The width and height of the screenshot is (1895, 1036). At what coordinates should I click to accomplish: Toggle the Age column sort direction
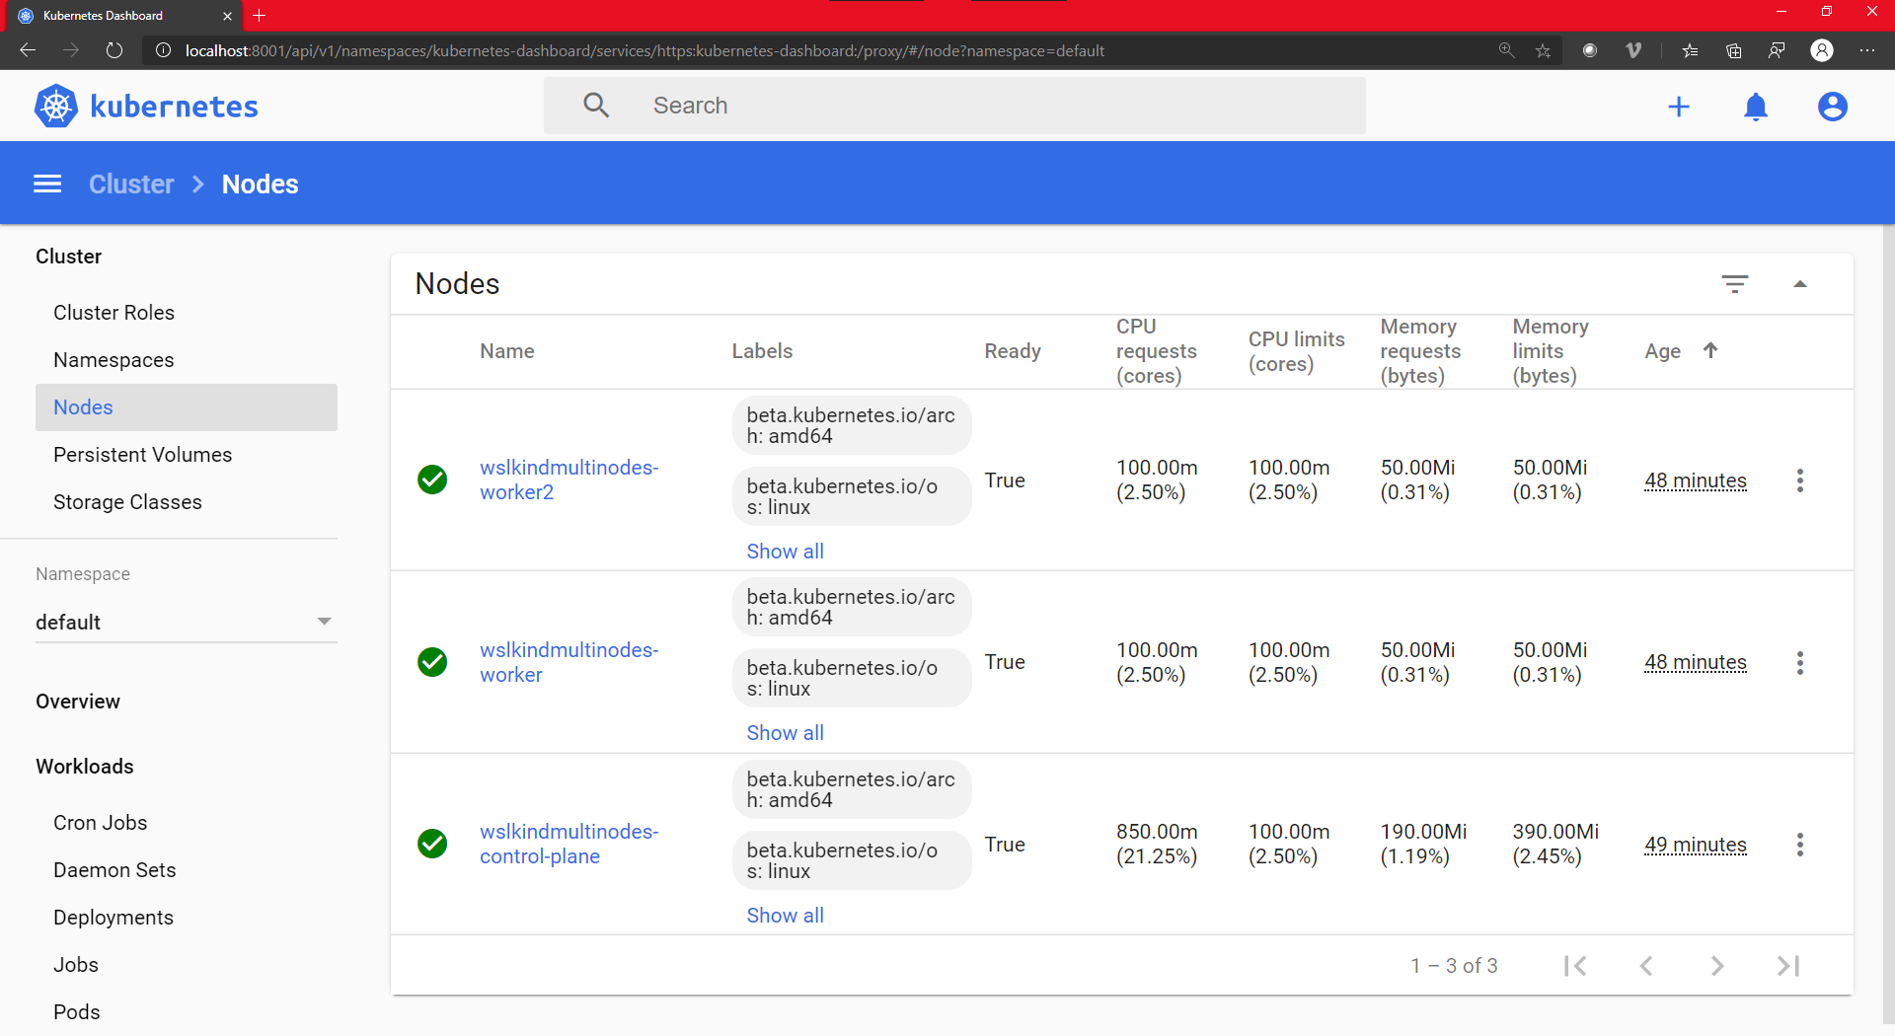pyautogui.click(x=1710, y=350)
